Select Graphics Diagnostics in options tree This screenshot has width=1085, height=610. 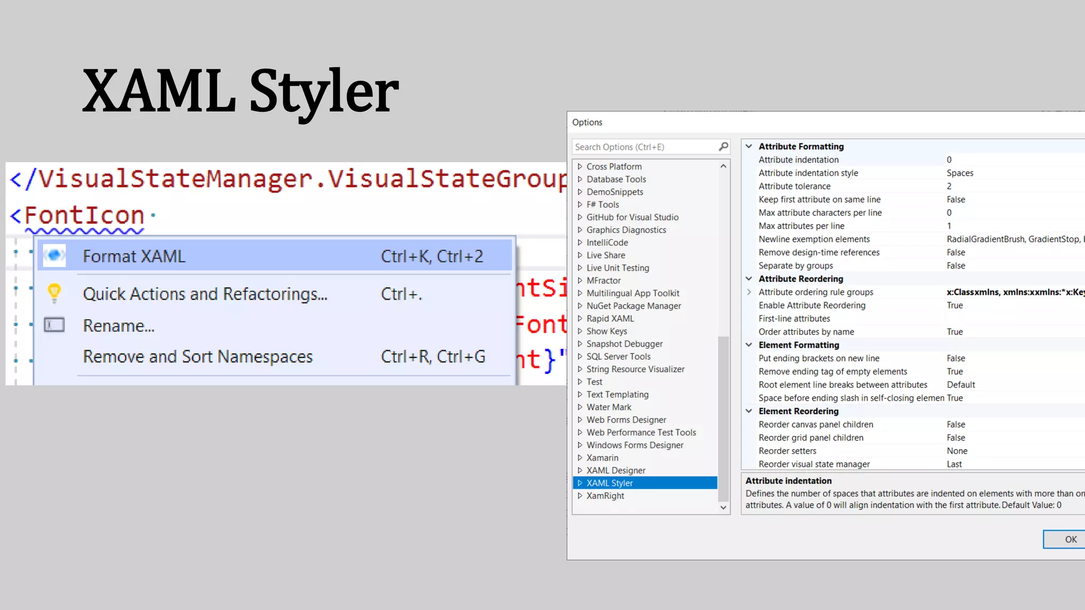[x=626, y=230]
